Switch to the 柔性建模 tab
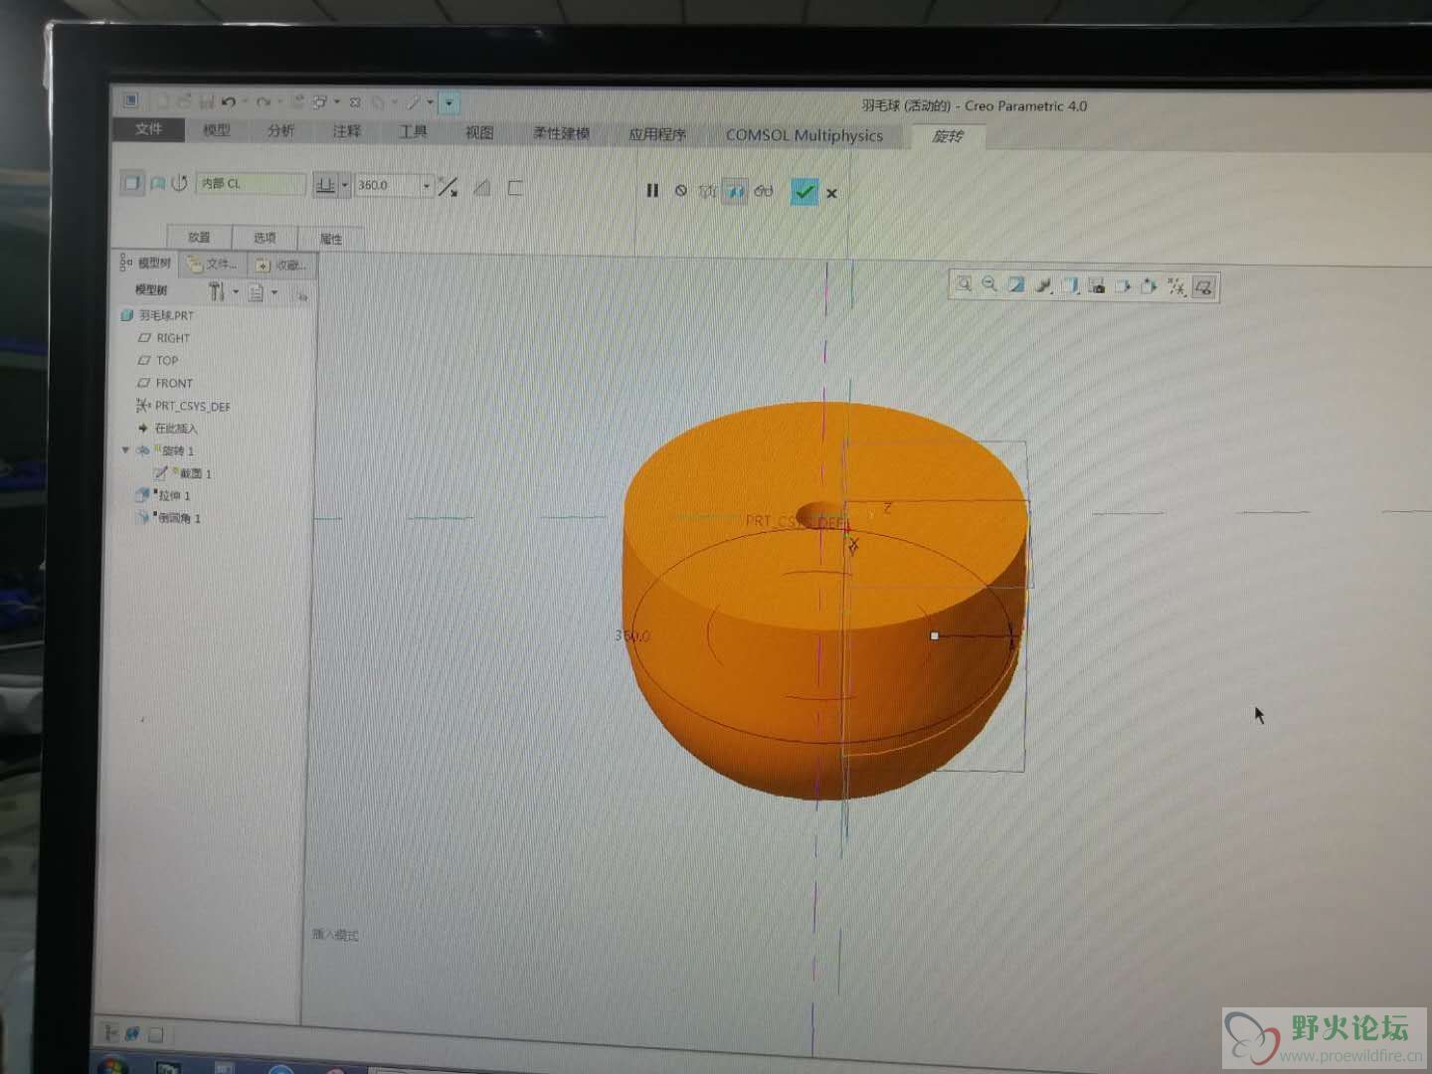This screenshot has width=1432, height=1074. coord(561,133)
